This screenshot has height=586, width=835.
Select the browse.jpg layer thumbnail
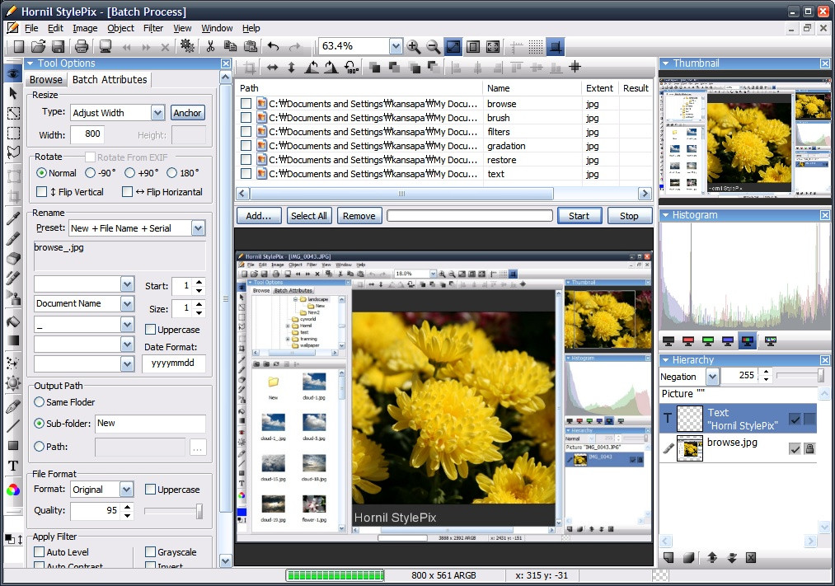(x=690, y=448)
